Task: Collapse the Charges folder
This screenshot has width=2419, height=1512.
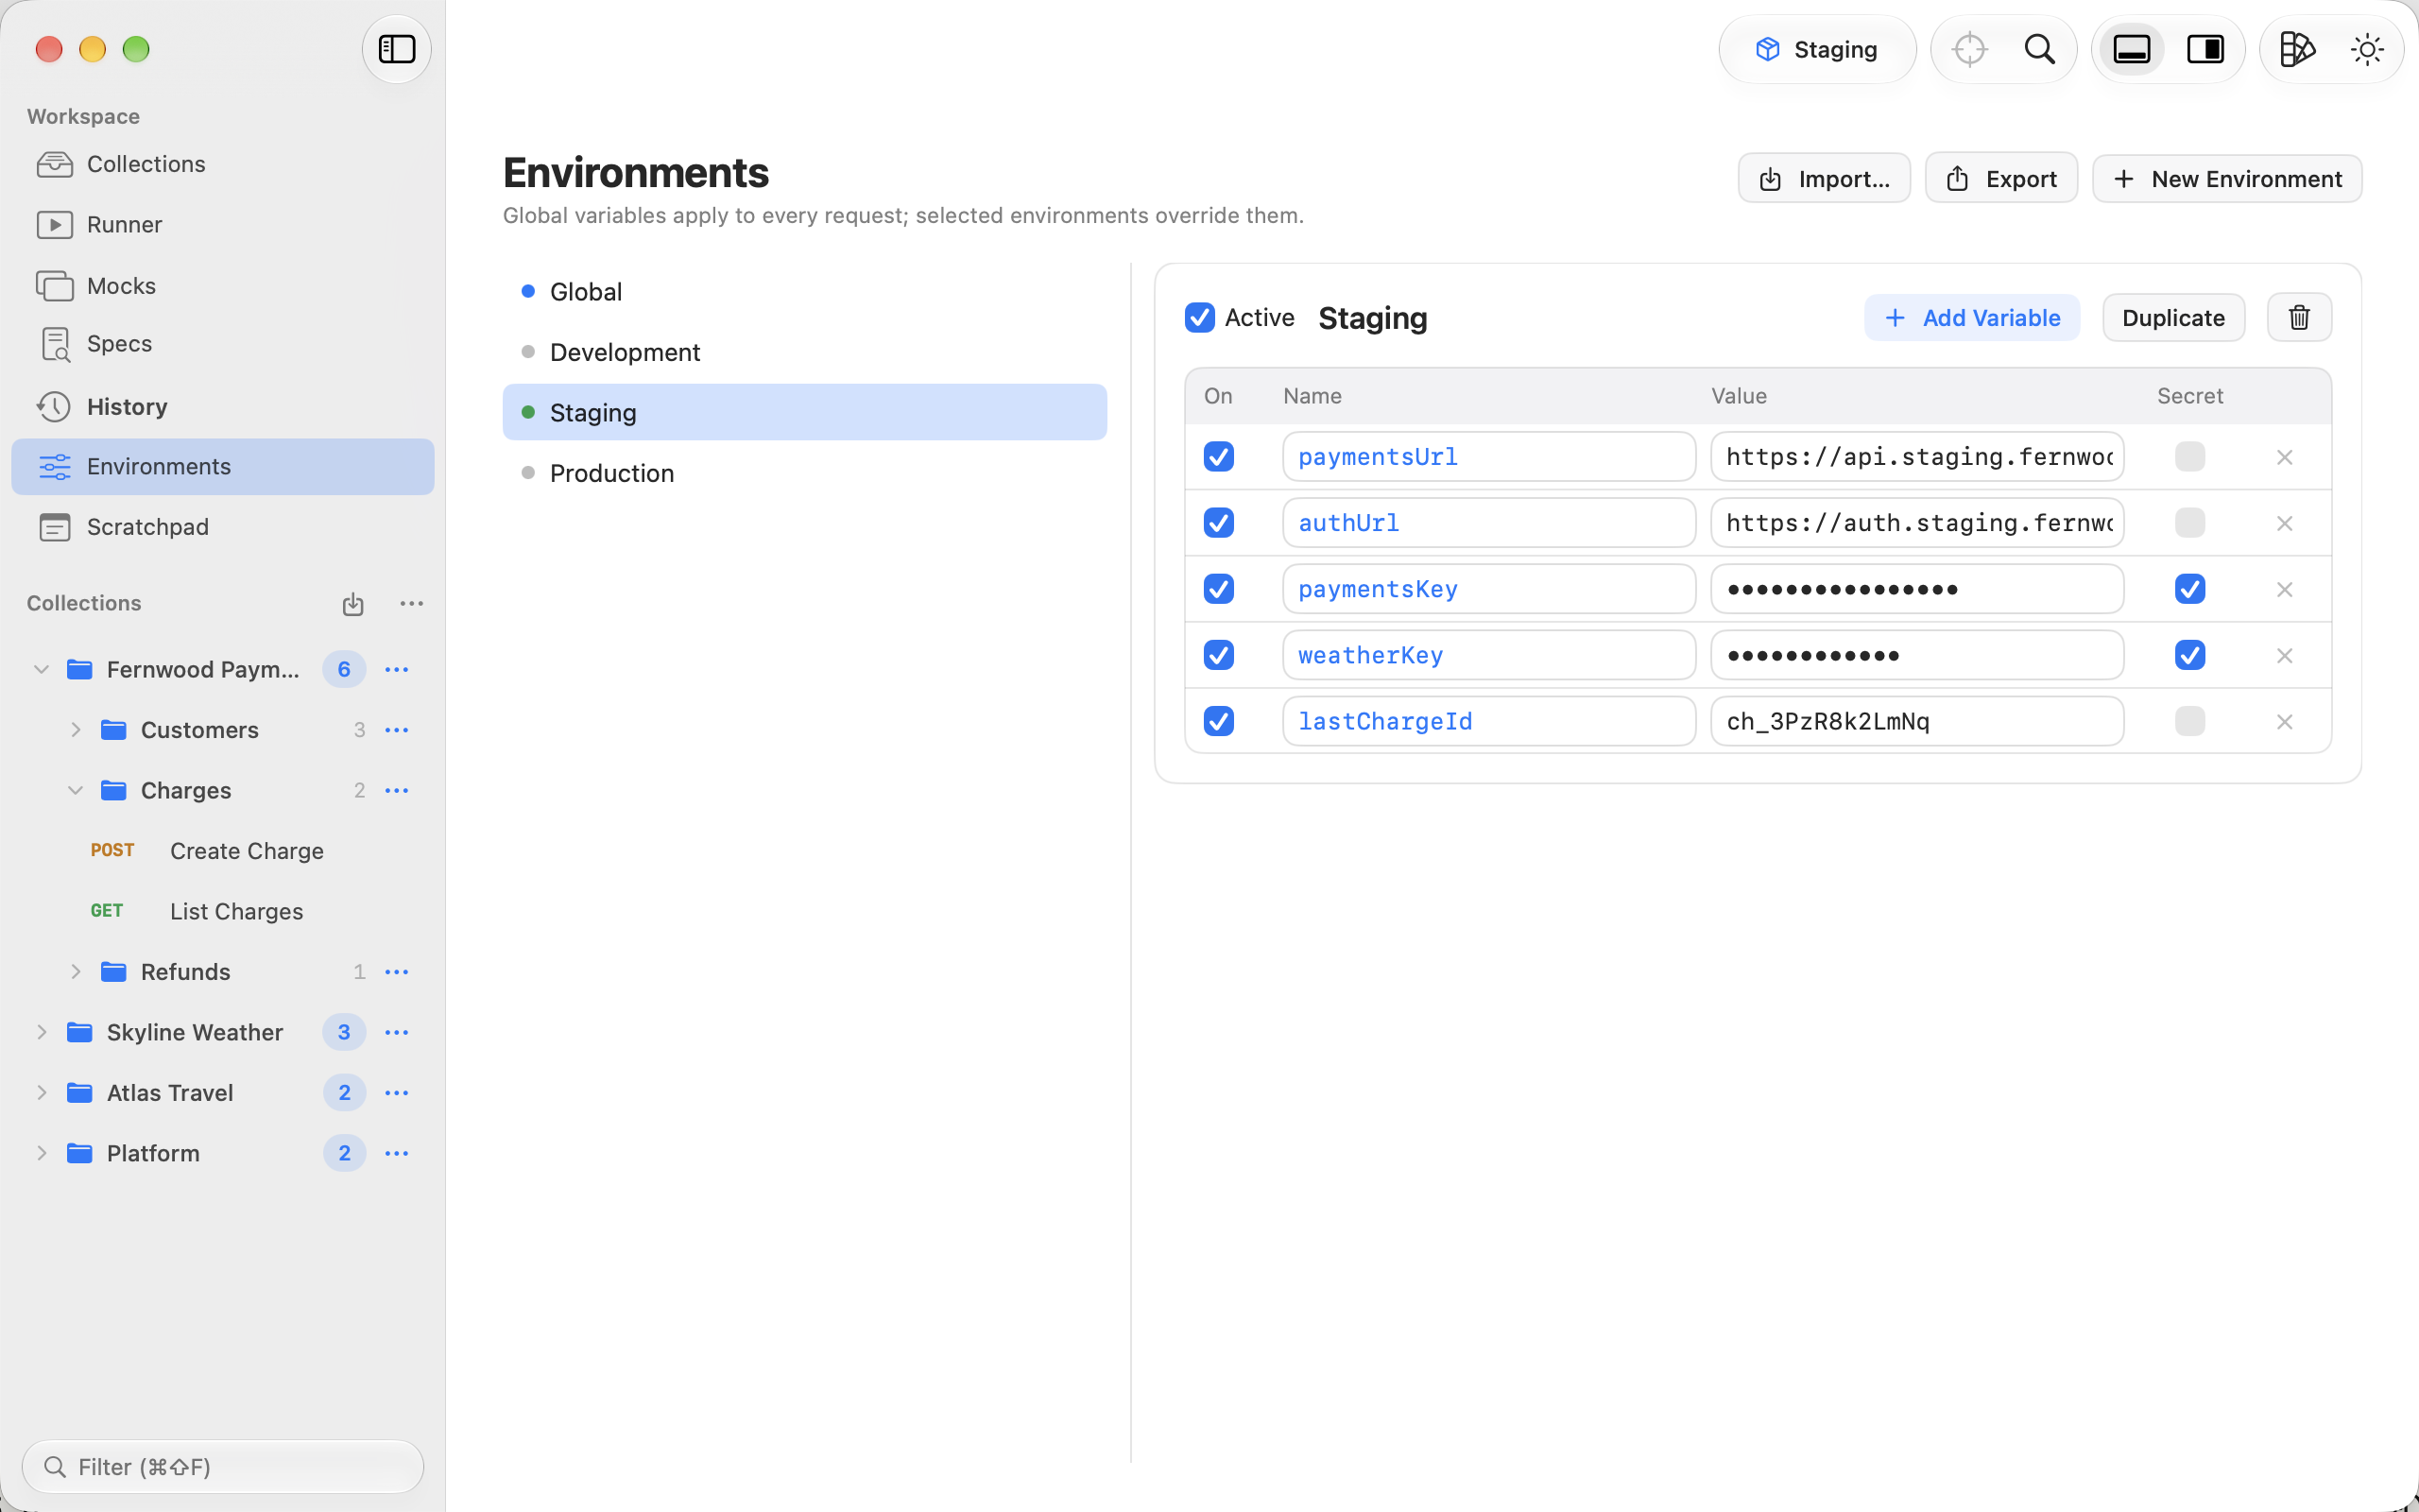Action: 76,790
